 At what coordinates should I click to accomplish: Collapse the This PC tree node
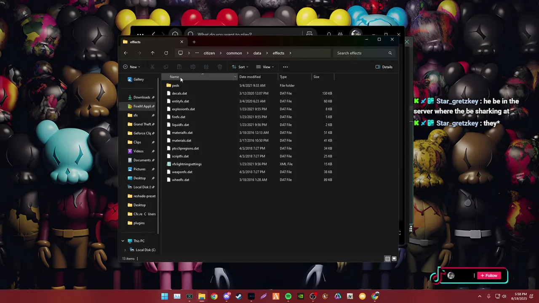click(x=123, y=241)
